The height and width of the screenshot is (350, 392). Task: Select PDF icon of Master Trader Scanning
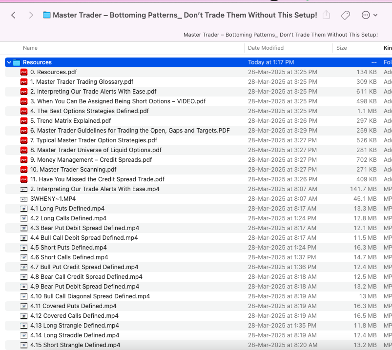[24, 170]
